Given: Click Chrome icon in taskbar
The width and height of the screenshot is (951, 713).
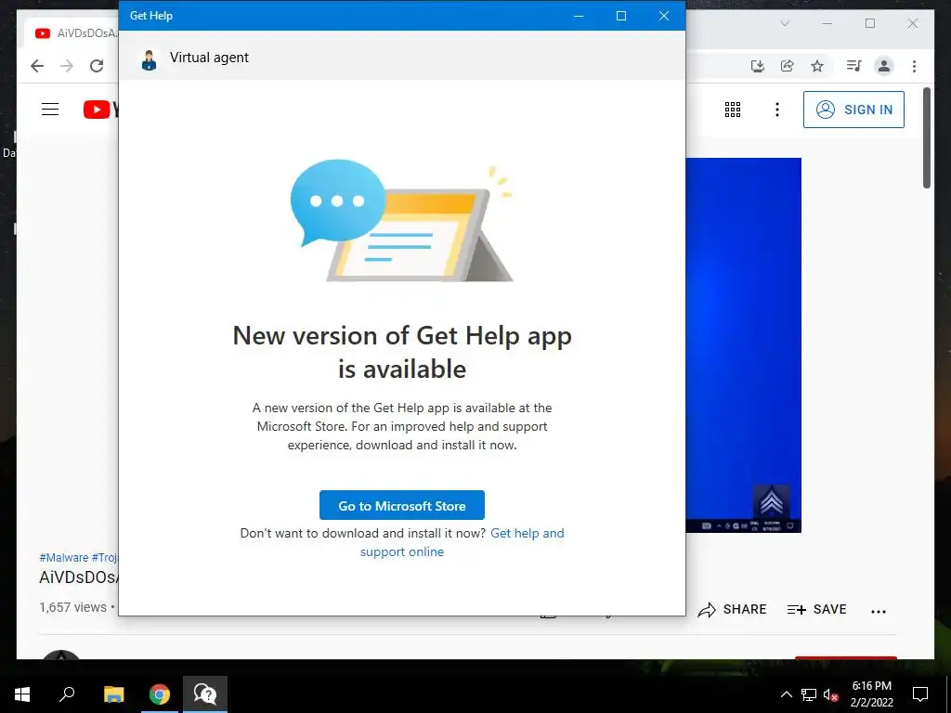Looking at the screenshot, I should pyautogui.click(x=160, y=694).
